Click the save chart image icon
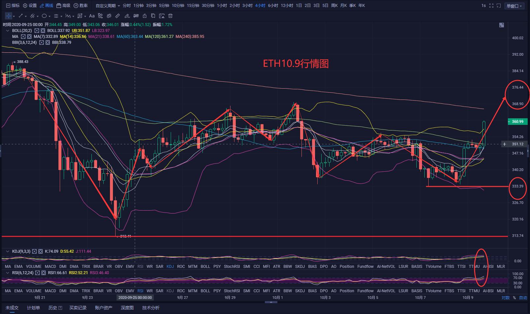The width and height of the screenshot is (530, 314). tap(161, 16)
